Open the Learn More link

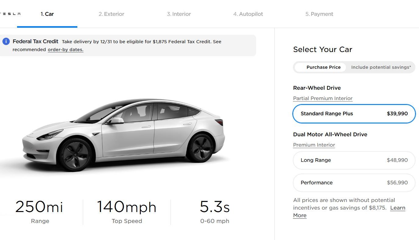click(x=349, y=212)
